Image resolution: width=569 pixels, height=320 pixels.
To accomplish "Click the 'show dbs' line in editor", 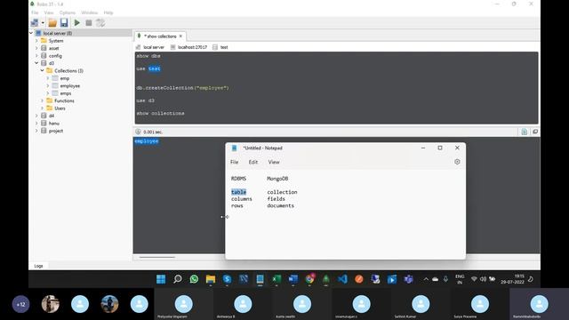I will (x=148, y=56).
